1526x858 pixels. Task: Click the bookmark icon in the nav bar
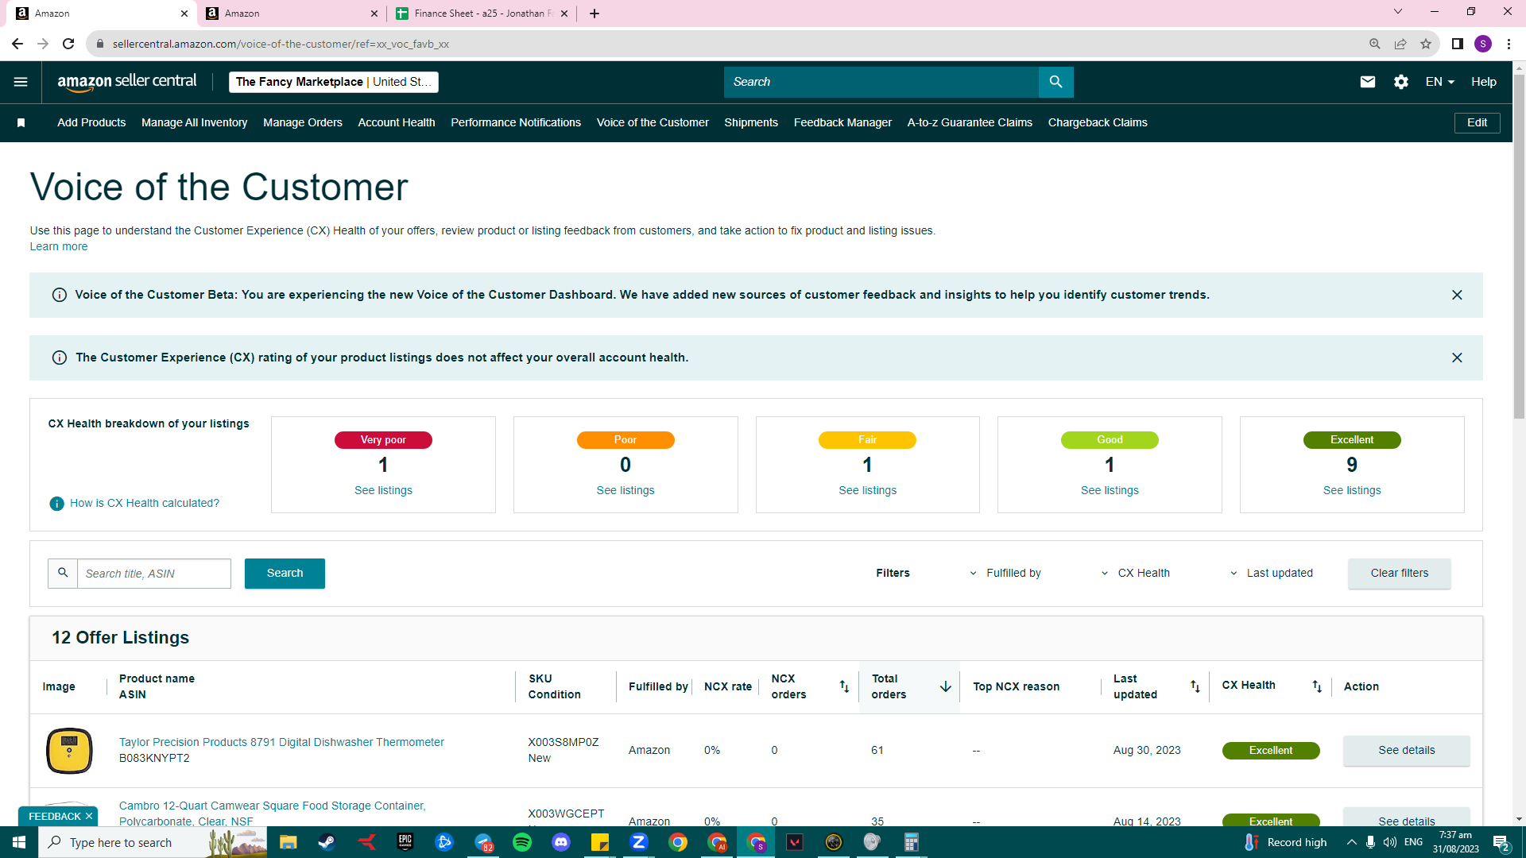(21, 122)
